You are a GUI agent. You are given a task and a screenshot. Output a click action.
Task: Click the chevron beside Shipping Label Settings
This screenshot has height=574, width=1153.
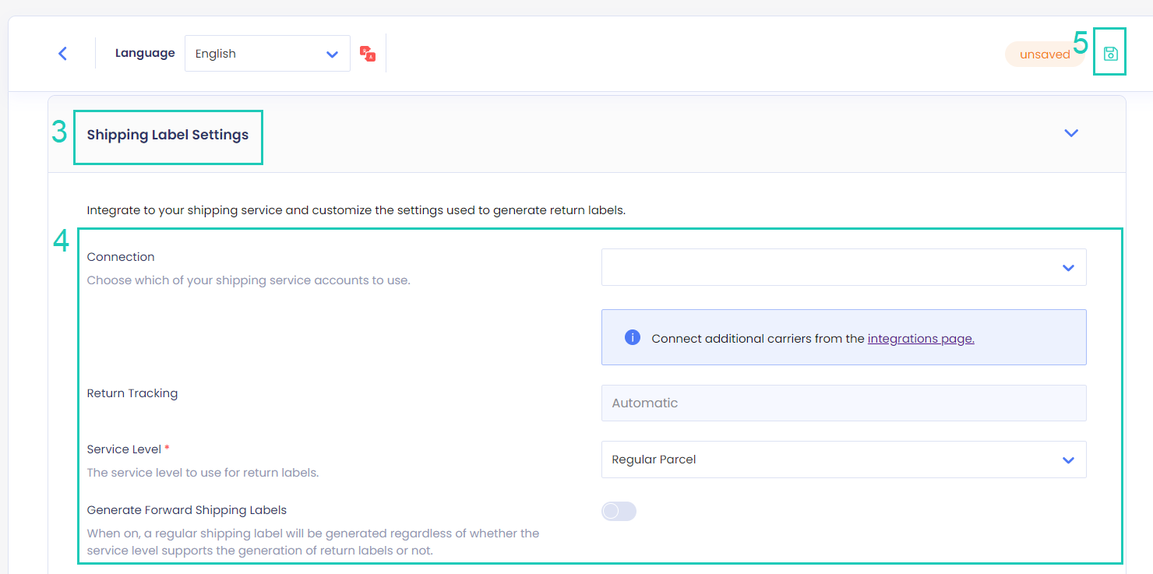pos(1071,133)
